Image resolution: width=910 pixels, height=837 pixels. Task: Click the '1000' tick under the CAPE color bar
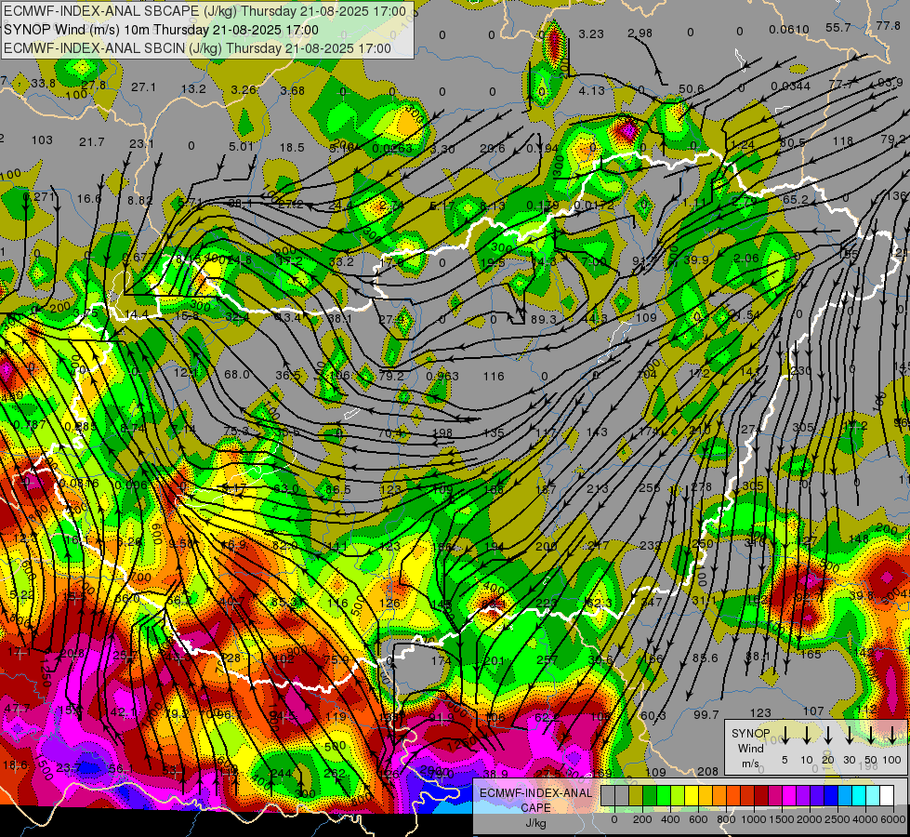[x=754, y=819]
